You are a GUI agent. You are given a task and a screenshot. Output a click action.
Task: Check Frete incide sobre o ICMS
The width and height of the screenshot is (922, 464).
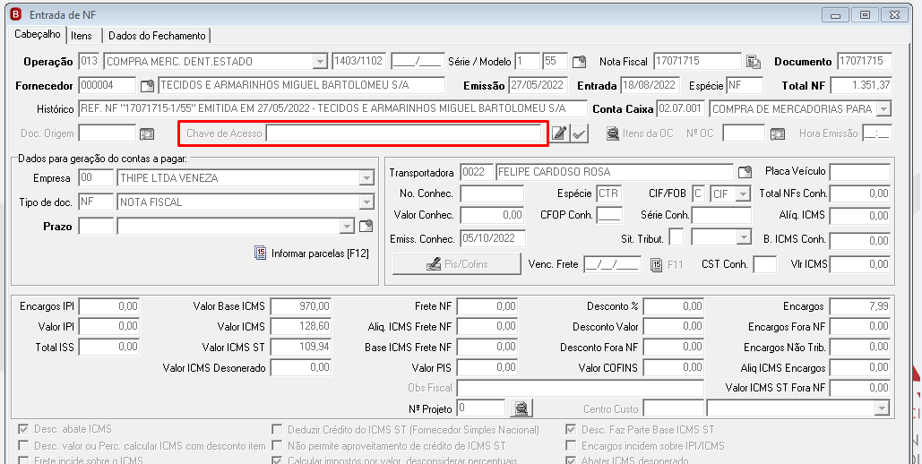pyautogui.click(x=23, y=460)
